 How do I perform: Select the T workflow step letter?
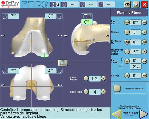tap(31, 4)
